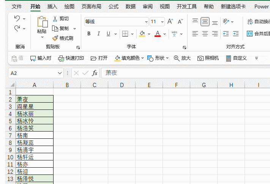
Task: Open the copy options dropdown arrow
Action: tap(74, 29)
